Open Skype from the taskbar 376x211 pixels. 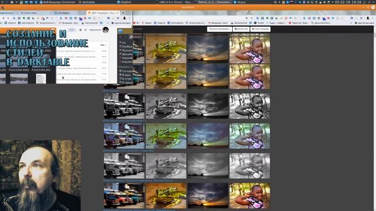point(240,2)
